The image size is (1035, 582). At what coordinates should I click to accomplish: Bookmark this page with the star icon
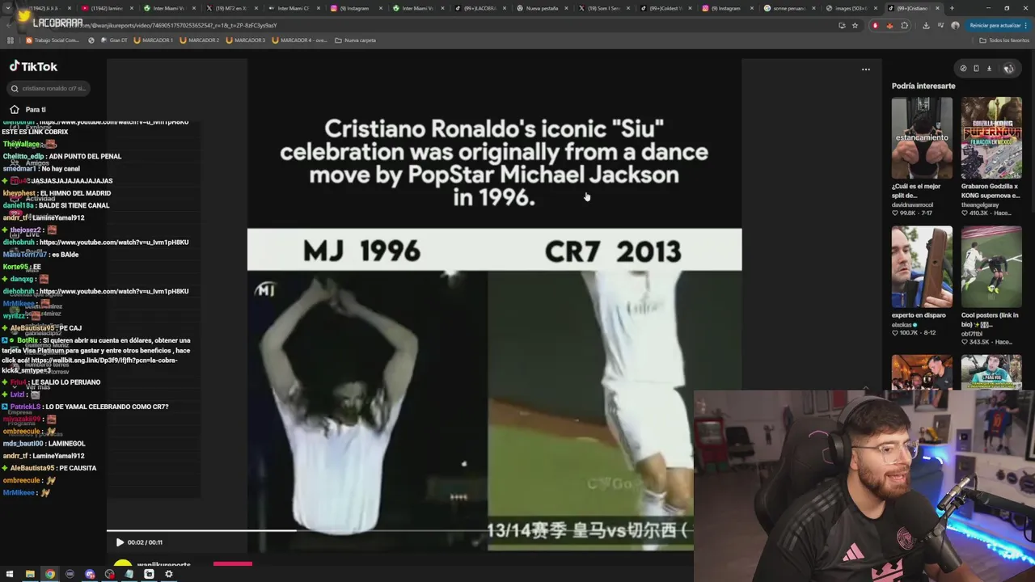pos(855,25)
